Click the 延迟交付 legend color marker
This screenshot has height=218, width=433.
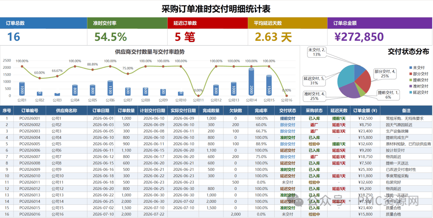click(411, 92)
